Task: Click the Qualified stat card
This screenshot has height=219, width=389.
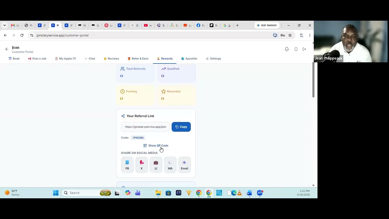Action: [176, 73]
